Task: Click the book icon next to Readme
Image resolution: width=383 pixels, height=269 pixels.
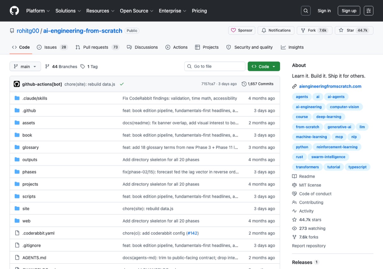Action: 295,176
